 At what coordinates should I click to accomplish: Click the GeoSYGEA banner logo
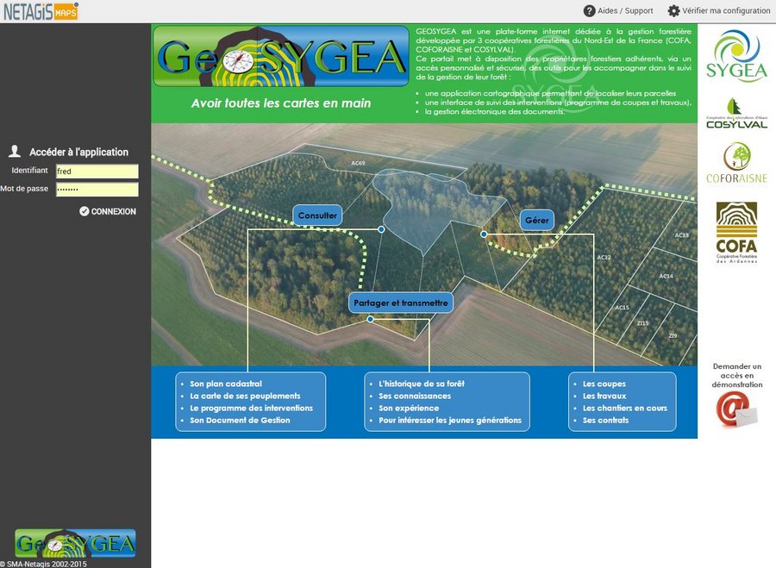click(x=281, y=57)
